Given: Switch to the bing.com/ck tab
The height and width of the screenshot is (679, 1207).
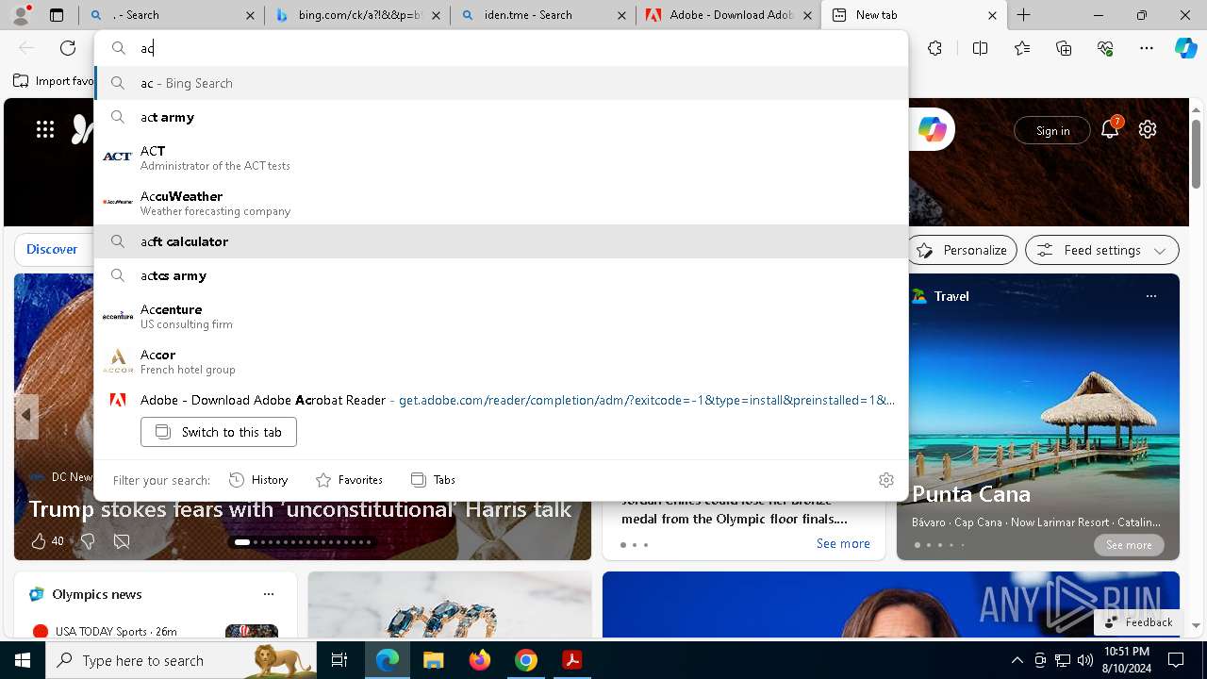Looking at the screenshot, I should (x=356, y=15).
